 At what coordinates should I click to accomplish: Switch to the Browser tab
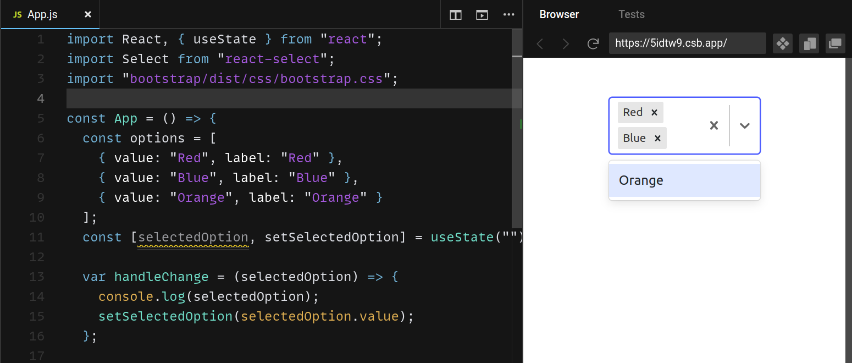point(559,15)
